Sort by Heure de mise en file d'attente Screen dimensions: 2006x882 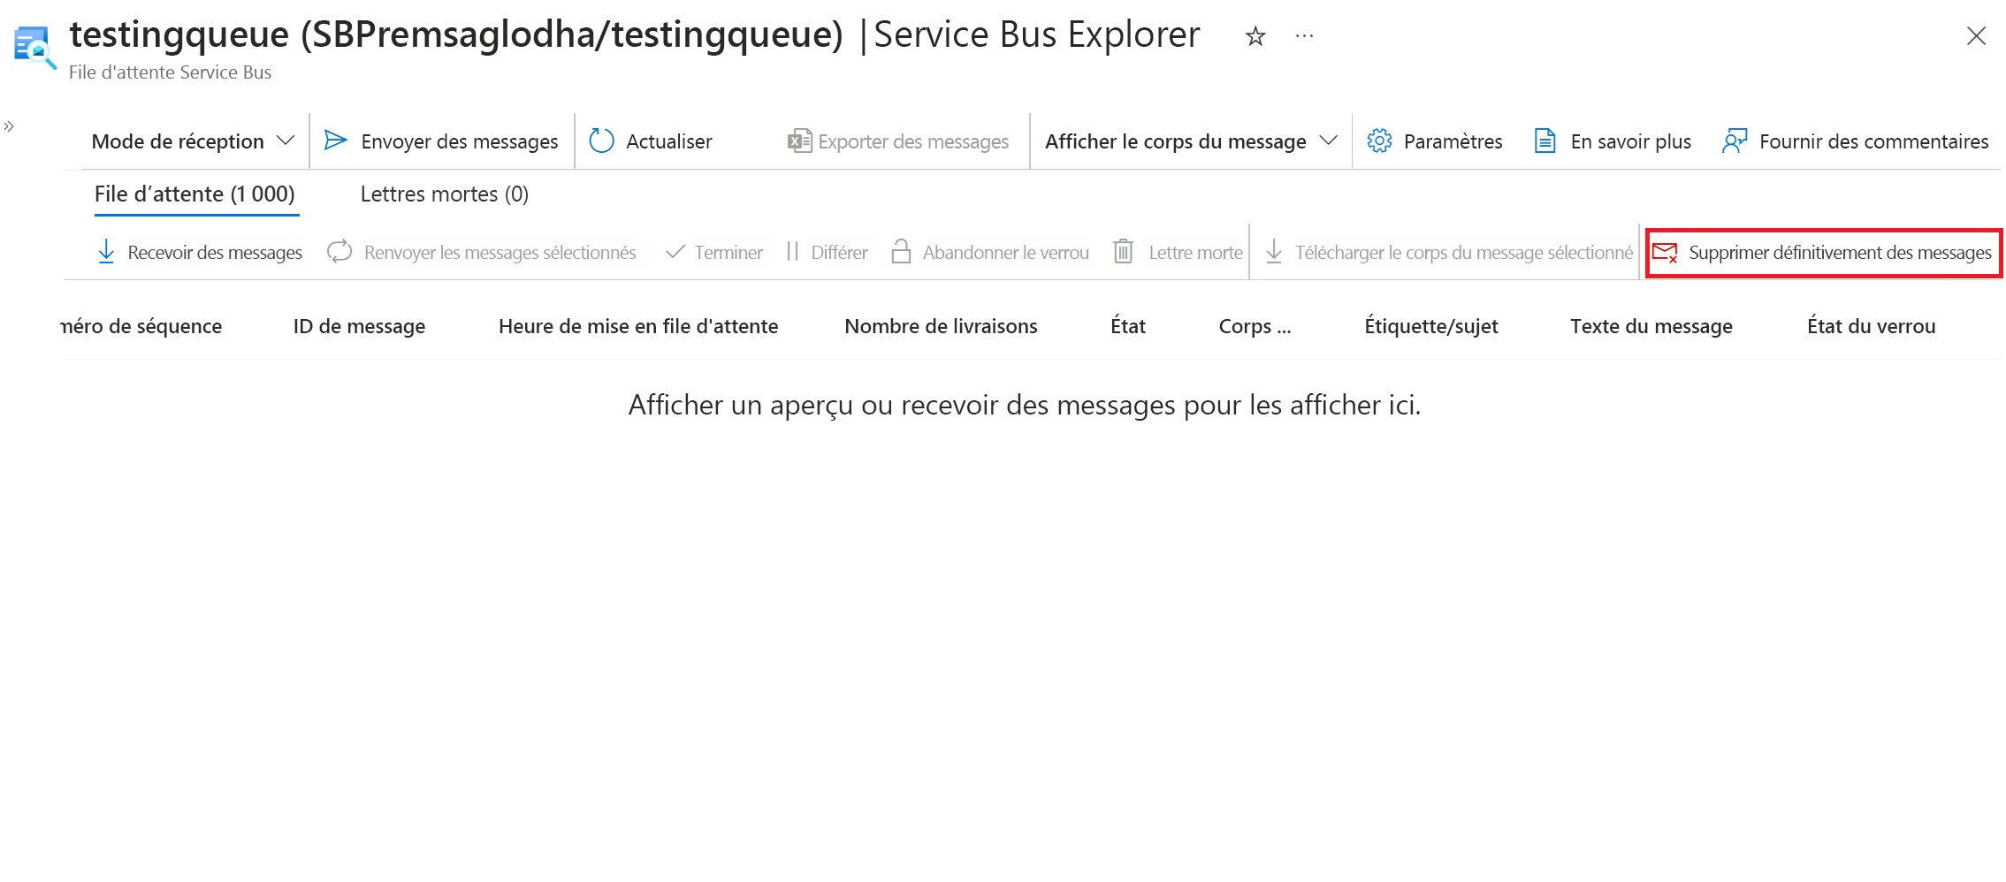(x=638, y=326)
